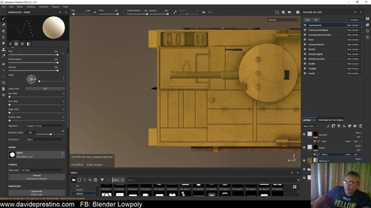
Task: Open Main shader dropdown for Faro
Action: click(354, 40)
